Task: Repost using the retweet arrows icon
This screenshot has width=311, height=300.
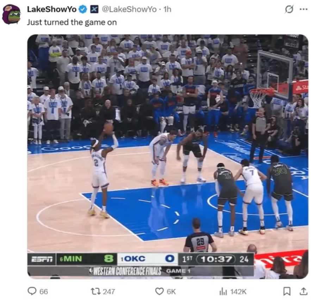Action: (96, 291)
